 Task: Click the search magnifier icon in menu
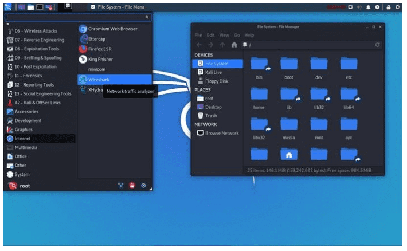147,17
